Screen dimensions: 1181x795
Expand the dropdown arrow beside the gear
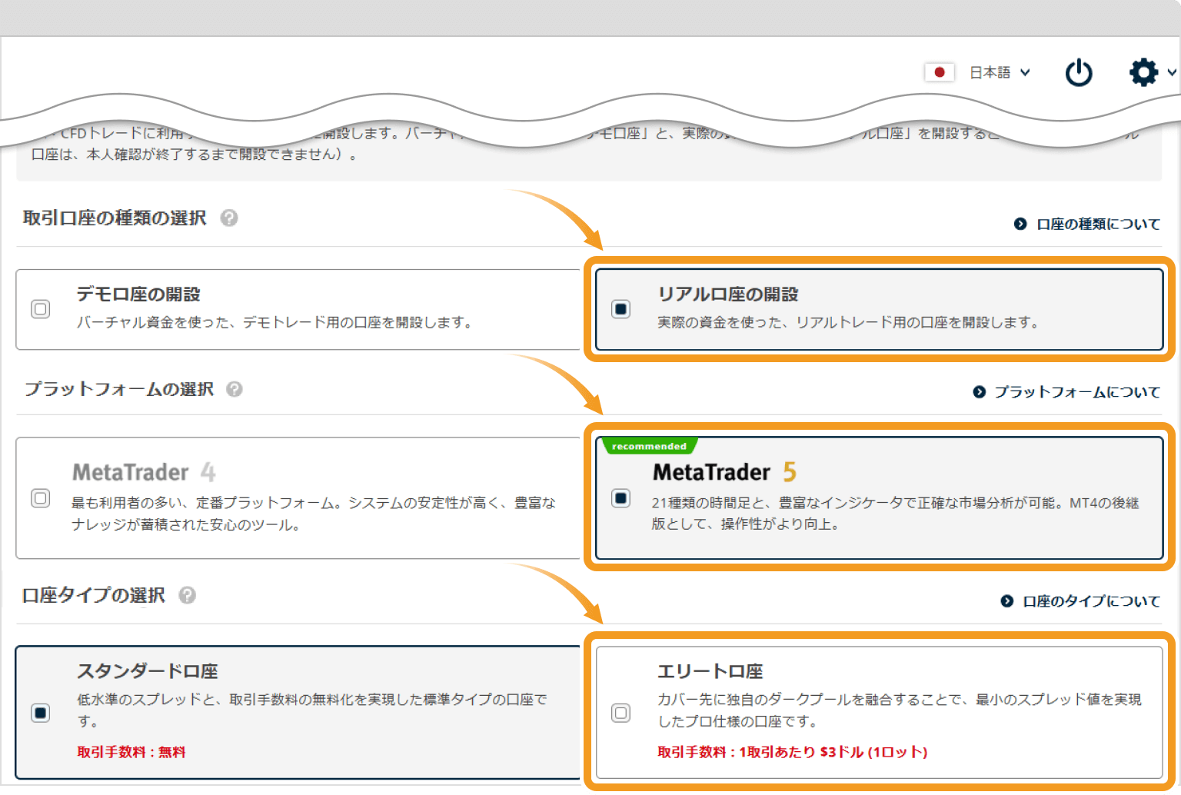(x=1171, y=73)
